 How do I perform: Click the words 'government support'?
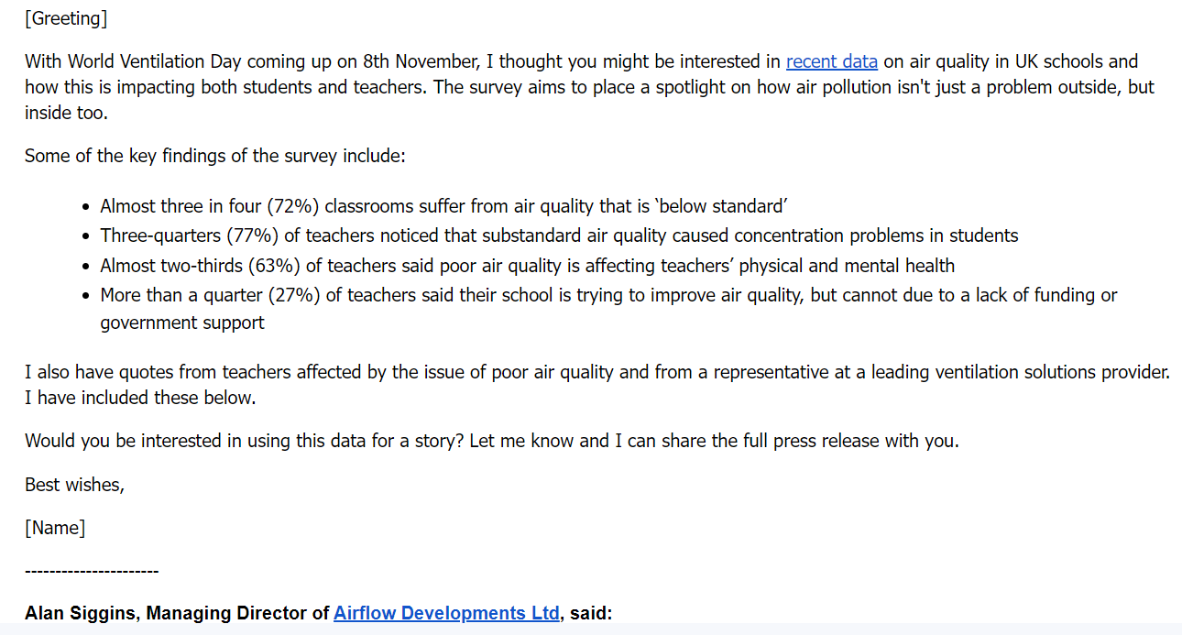[182, 323]
